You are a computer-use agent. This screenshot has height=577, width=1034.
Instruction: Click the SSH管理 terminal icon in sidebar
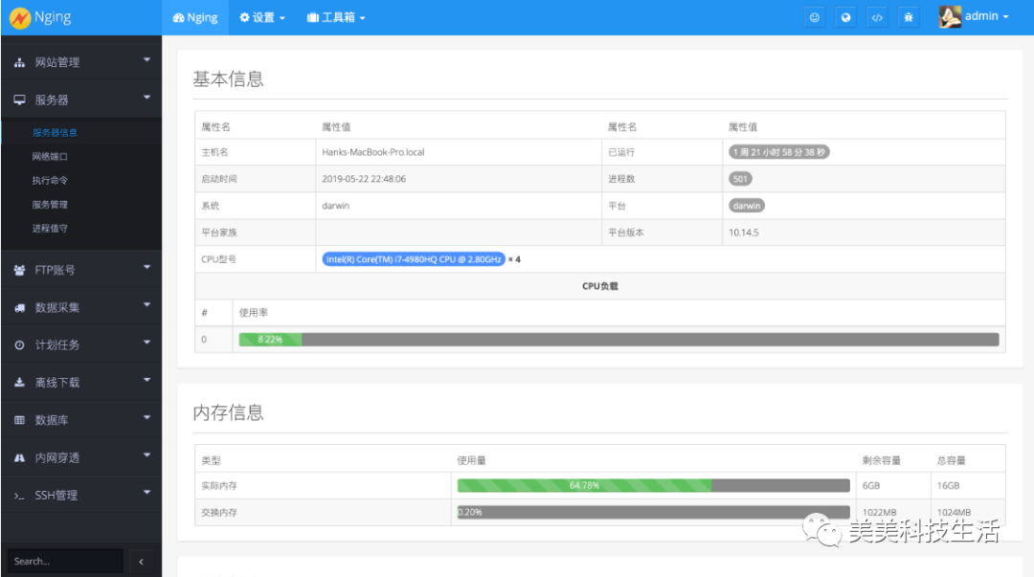[21, 495]
